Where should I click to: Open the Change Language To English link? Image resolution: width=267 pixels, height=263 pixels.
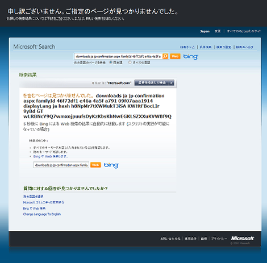pos(42,214)
